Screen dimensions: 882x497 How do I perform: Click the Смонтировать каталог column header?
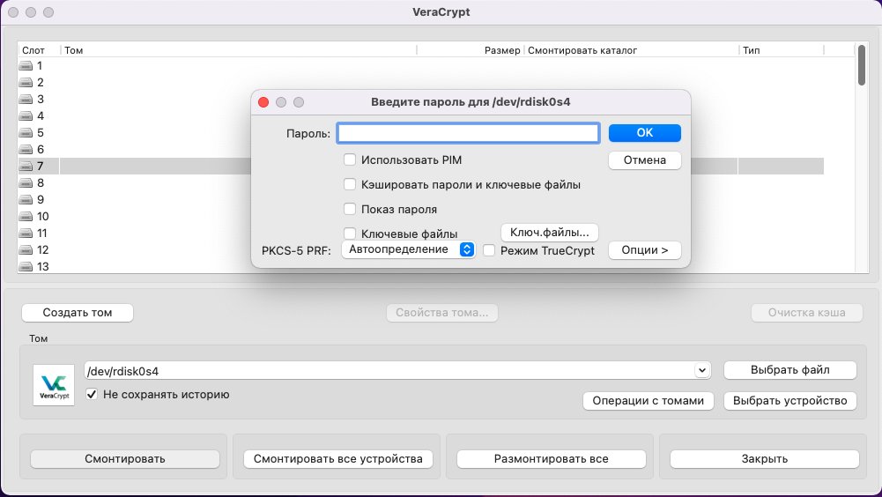tap(582, 50)
